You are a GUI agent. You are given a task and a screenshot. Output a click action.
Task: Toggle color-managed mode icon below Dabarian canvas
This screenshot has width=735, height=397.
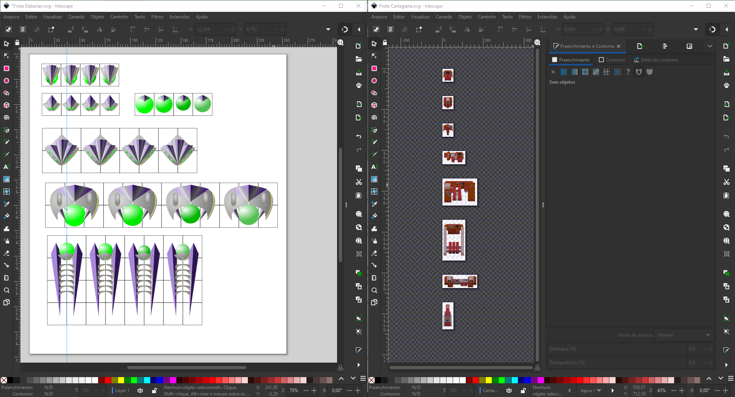[340, 368]
